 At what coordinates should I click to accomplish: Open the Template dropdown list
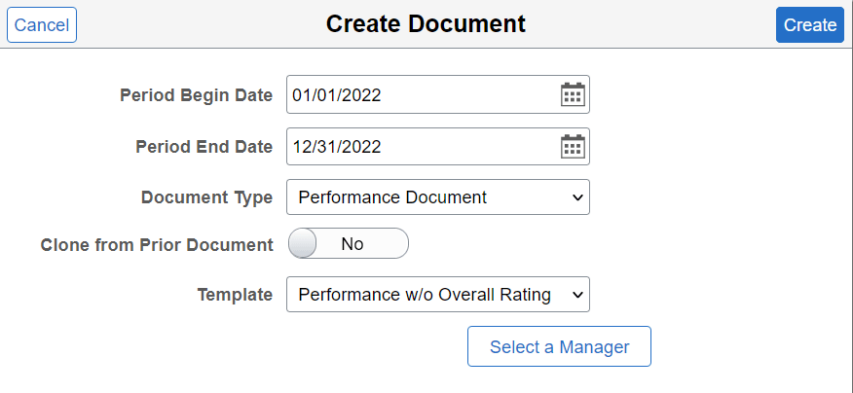(437, 295)
